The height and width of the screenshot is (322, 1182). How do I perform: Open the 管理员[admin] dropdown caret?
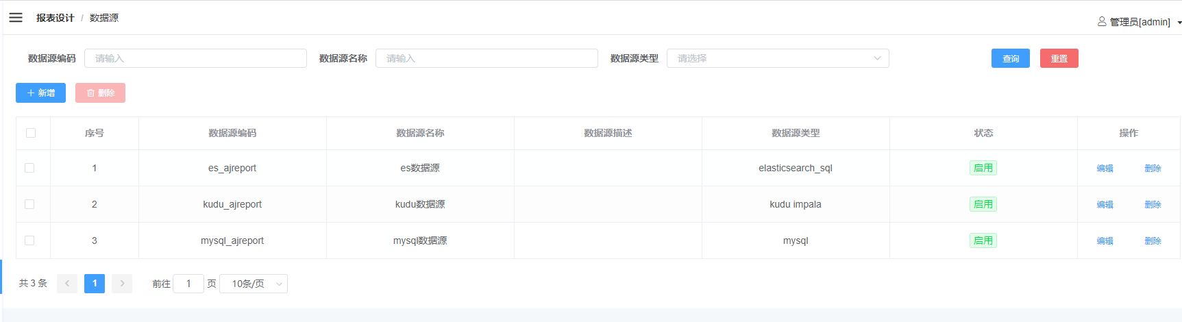click(x=1179, y=23)
